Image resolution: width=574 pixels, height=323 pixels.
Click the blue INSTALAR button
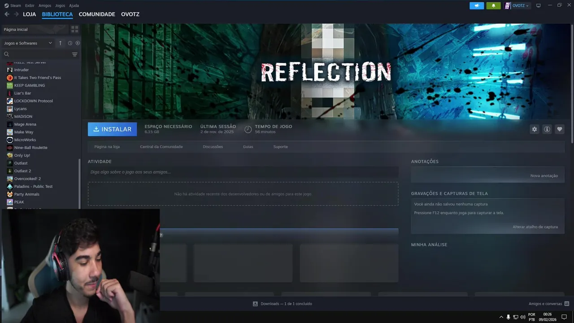113,129
